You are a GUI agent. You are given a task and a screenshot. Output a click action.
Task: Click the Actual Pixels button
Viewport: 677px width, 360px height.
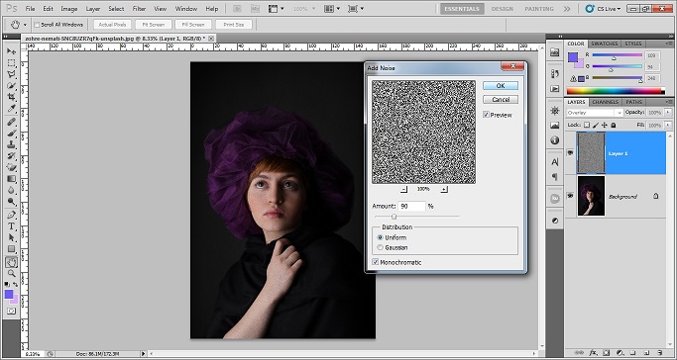(112, 25)
